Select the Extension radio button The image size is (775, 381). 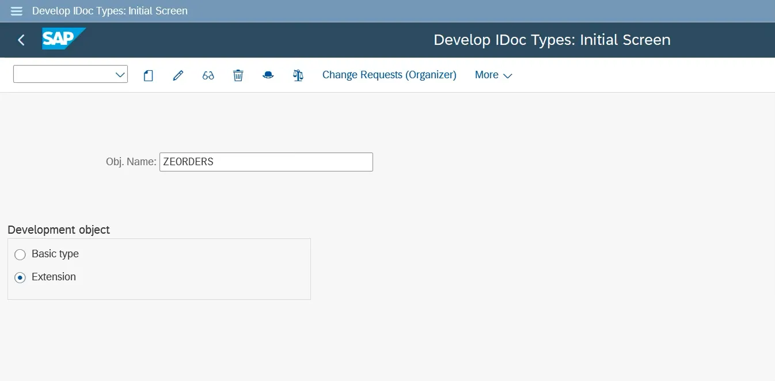click(x=20, y=277)
